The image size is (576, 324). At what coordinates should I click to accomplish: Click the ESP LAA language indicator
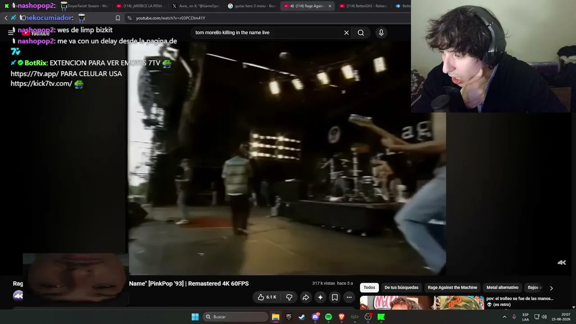tap(526, 317)
